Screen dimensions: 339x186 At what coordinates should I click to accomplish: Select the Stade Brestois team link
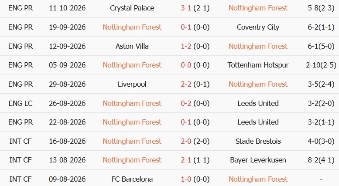pyautogui.click(x=258, y=141)
